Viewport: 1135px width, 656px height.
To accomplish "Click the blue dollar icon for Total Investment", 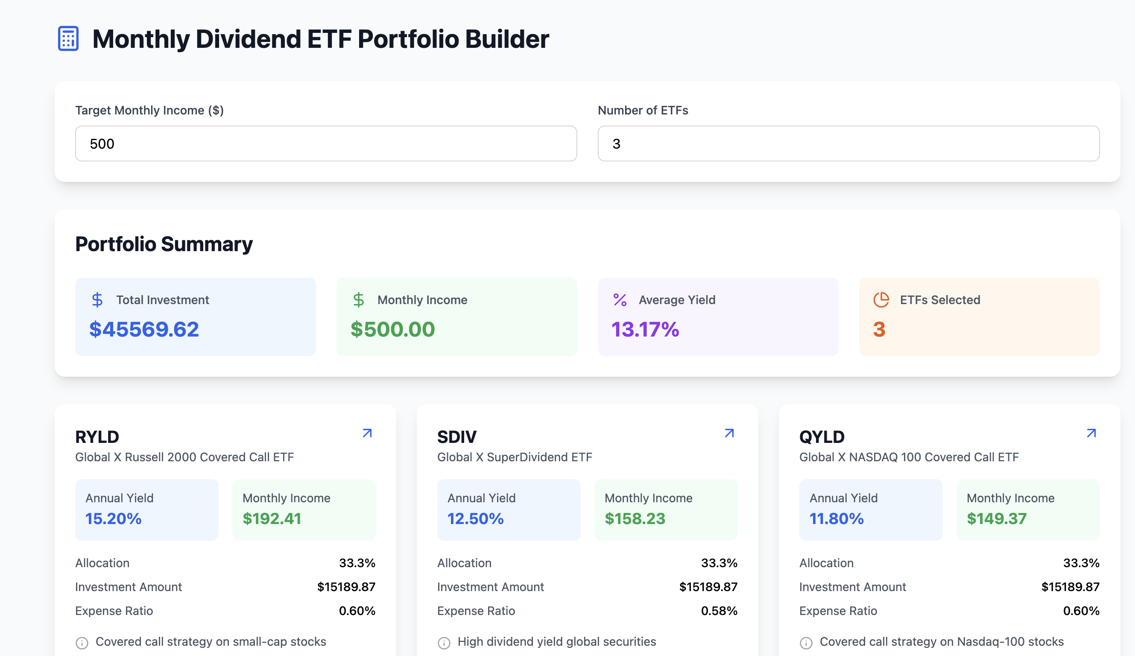I will click(x=97, y=300).
